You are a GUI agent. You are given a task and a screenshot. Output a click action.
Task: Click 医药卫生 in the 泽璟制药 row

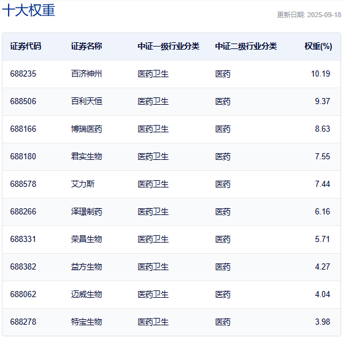pos(153,211)
